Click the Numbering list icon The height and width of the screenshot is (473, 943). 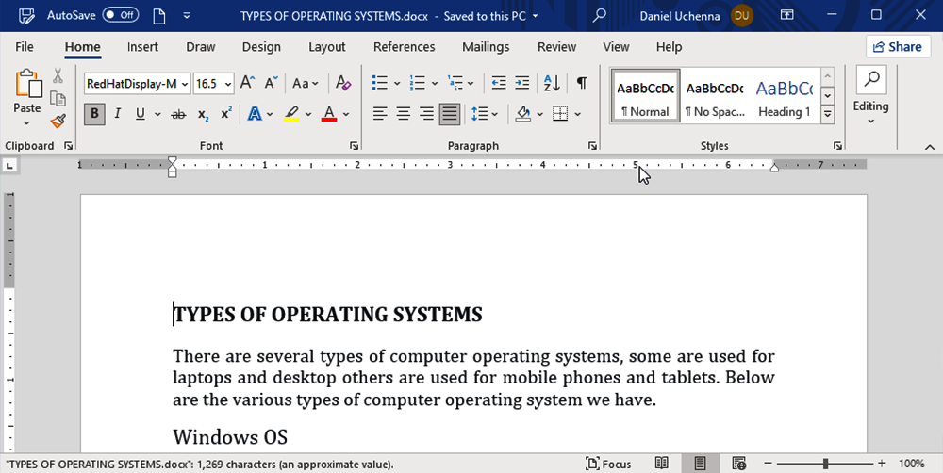(418, 83)
